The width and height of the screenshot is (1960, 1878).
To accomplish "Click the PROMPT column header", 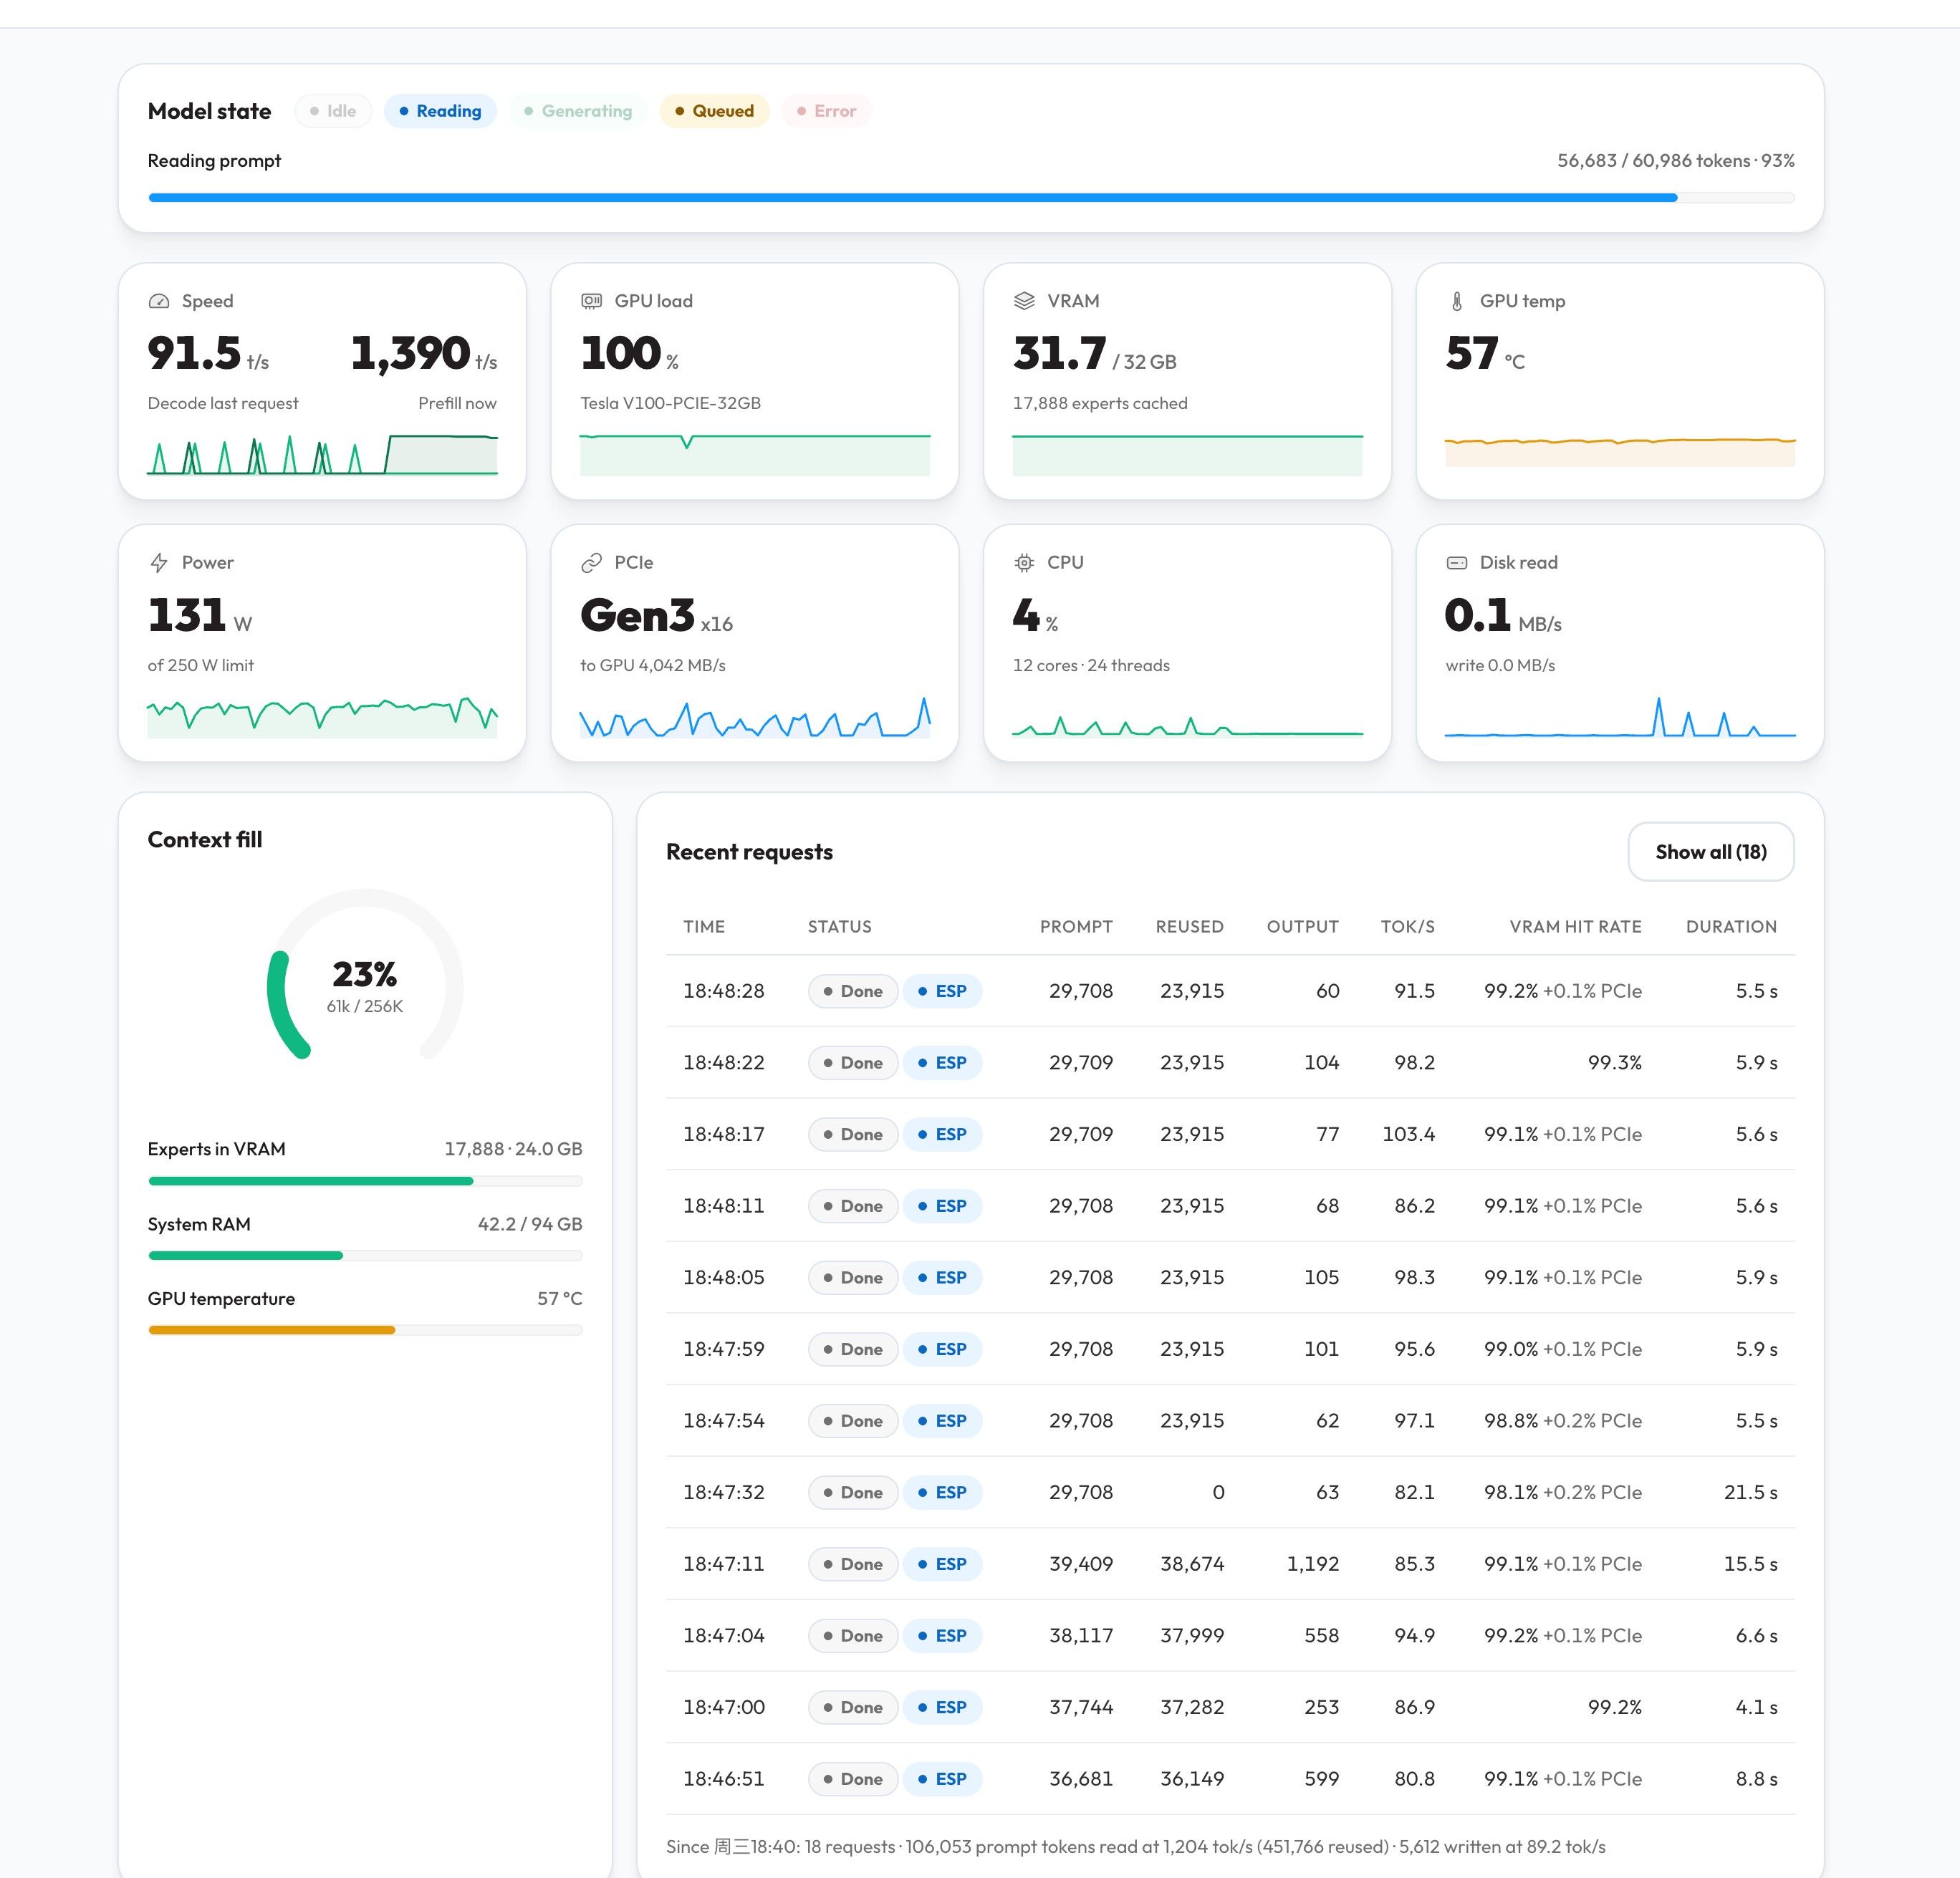I will [1076, 927].
